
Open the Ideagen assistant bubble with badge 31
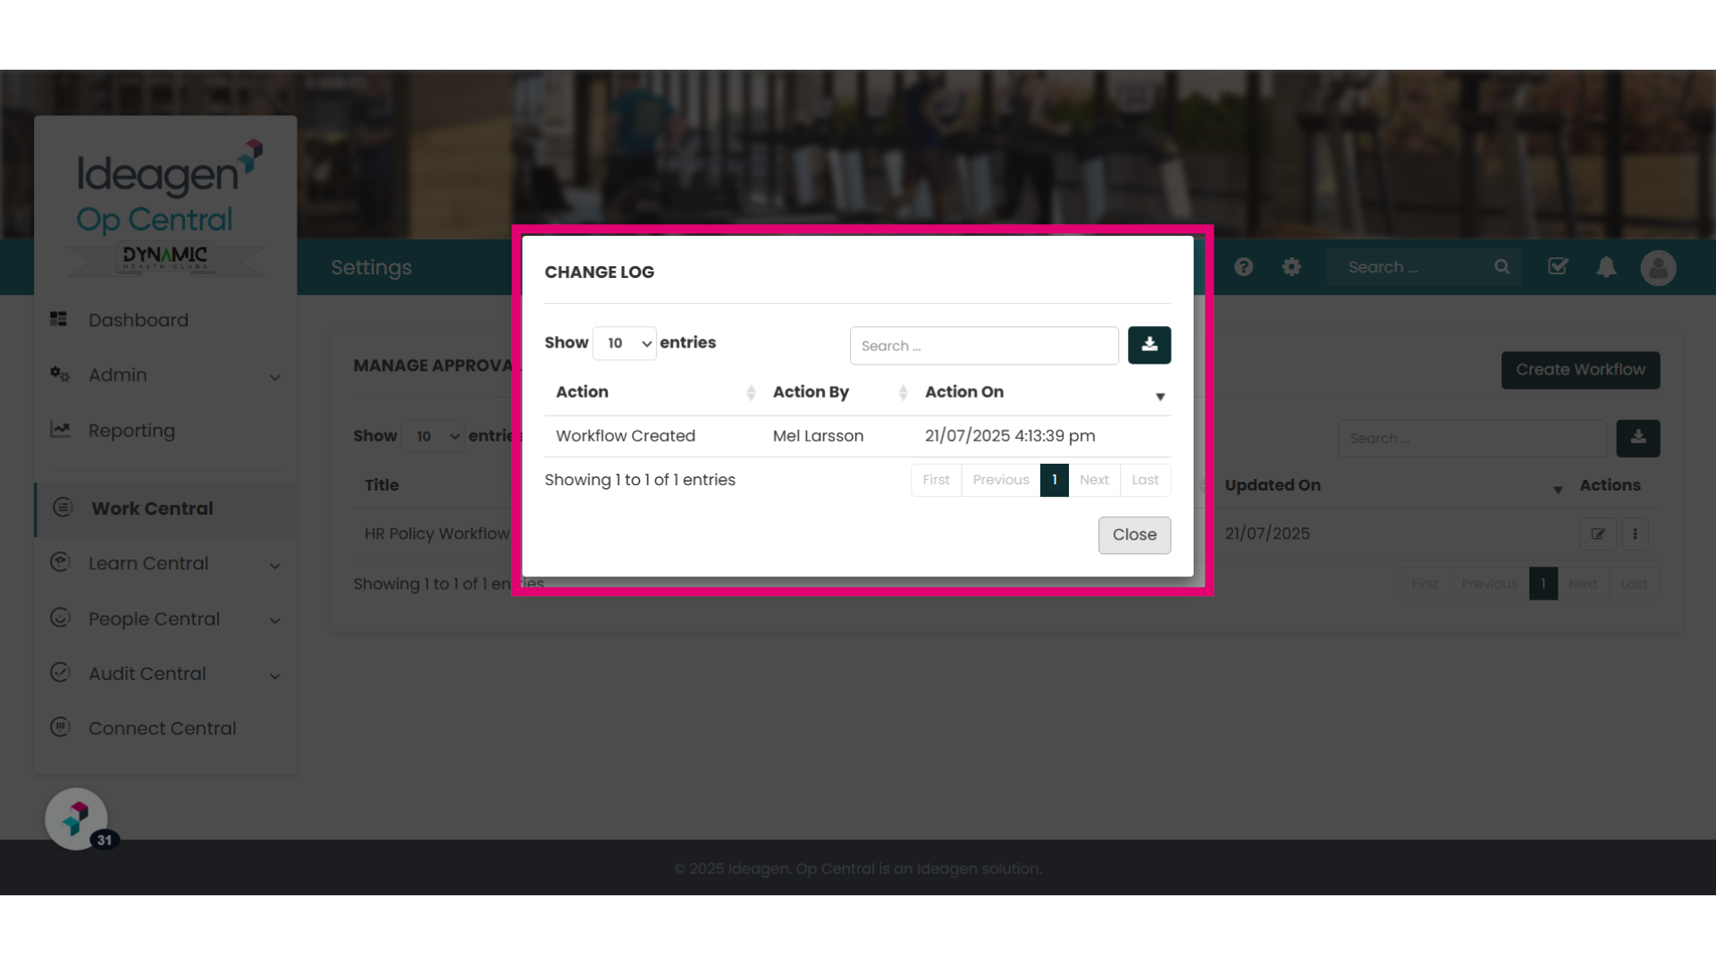point(77,818)
